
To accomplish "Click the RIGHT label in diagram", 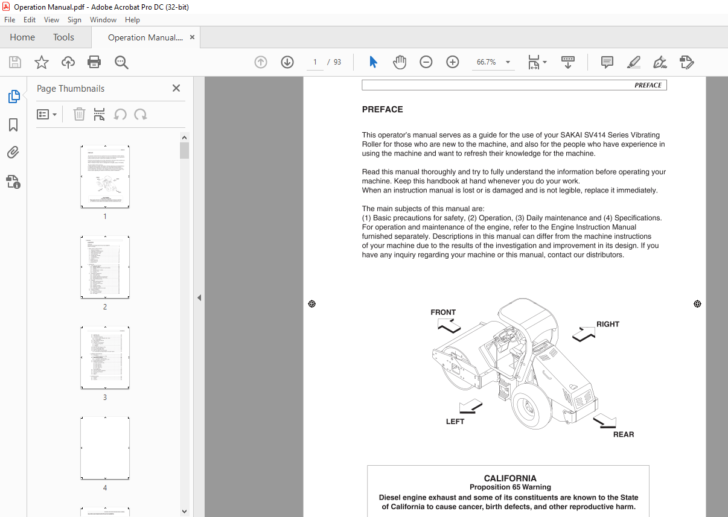I will (608, 324).
